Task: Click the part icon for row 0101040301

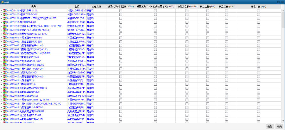Action: (x=5, y=30)
